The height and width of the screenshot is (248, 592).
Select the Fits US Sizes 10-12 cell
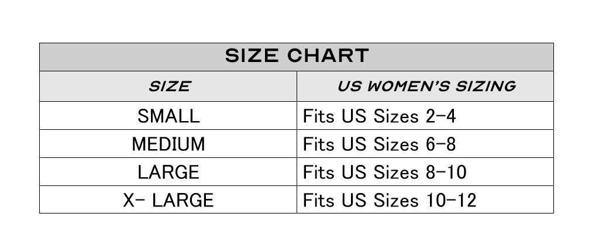pos(425,199)
